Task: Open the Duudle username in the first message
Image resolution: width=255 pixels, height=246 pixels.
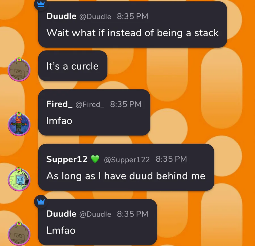Action: (x=61, y=16)
